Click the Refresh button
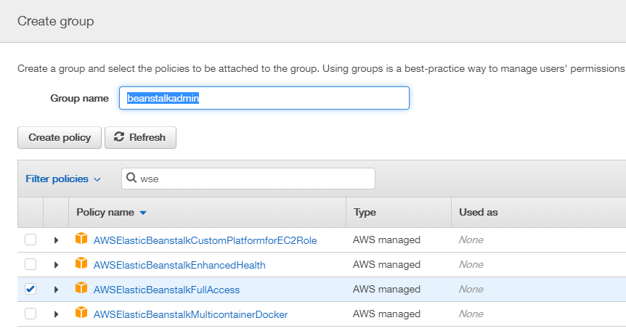Viewport: 626px width, 331px height. (x=140, y=137)
